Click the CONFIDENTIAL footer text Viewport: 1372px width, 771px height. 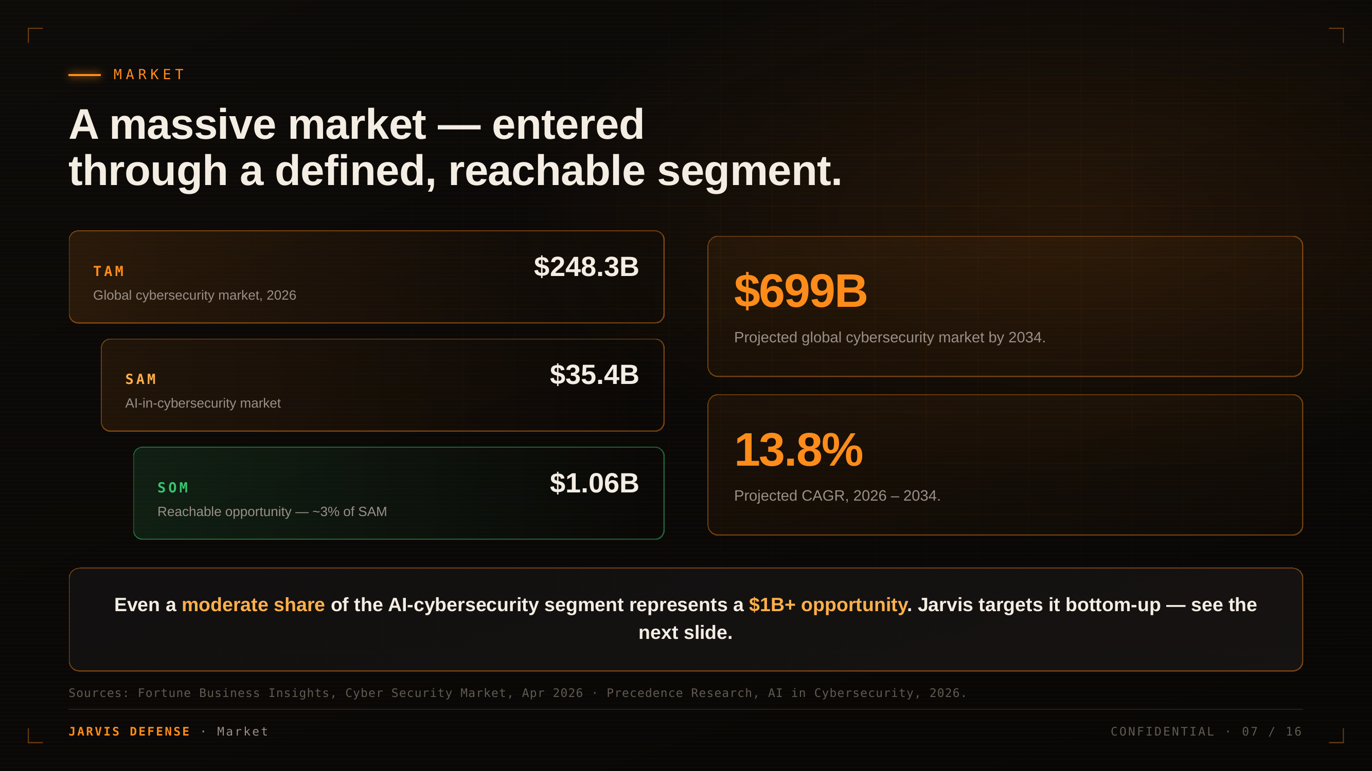tap(1163, 731)
